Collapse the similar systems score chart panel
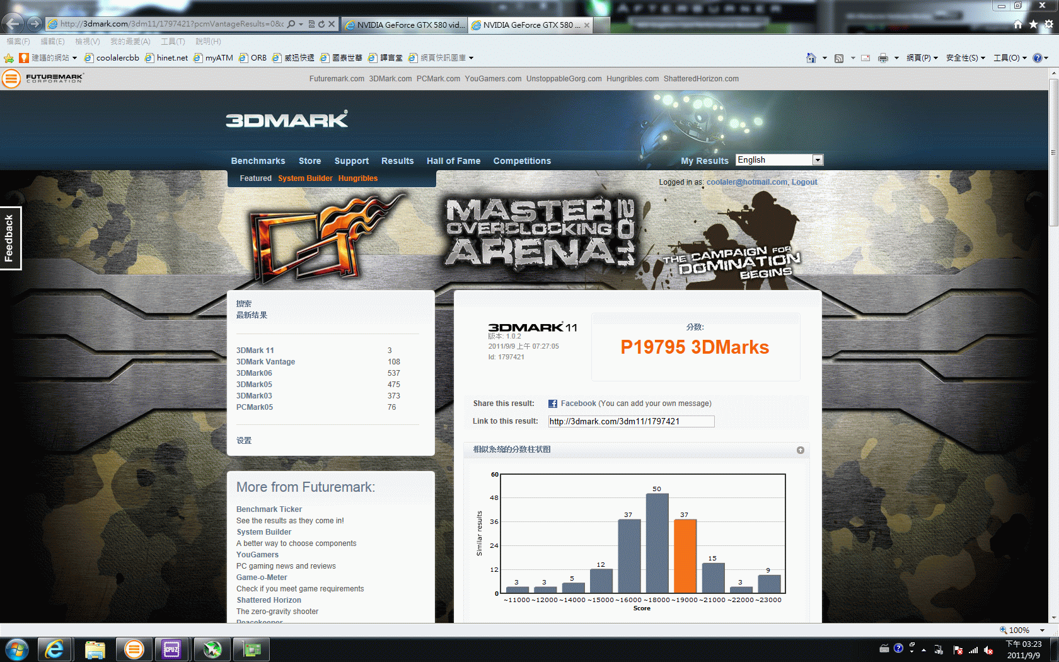The image size is (1059, 662). pyautogui.click(x=801, y=450)
